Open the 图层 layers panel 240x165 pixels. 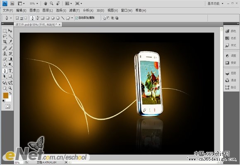coord(231,73)
